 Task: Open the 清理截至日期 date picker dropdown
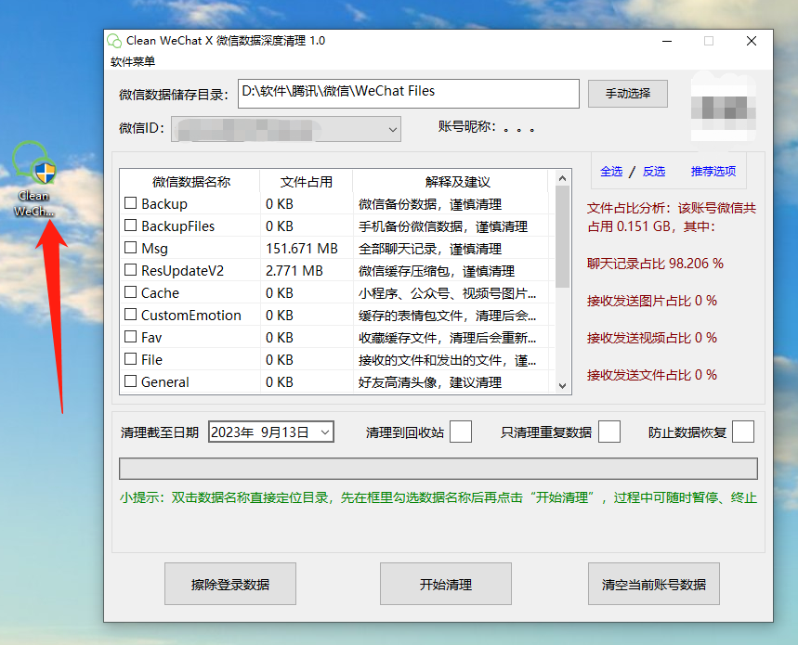(x=325, y=432)
